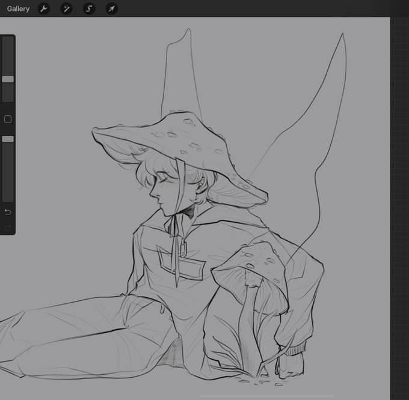Undo the last stroke
The height and width of the screenshot is (400, 409).
(x=8, y=212)
